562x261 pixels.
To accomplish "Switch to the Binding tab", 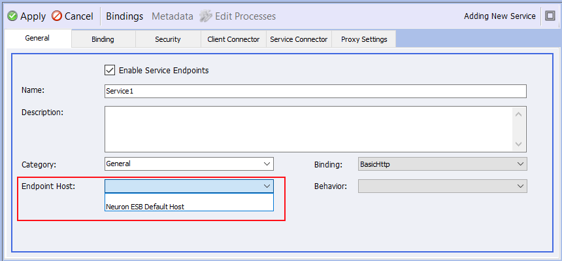I will 103,39.
